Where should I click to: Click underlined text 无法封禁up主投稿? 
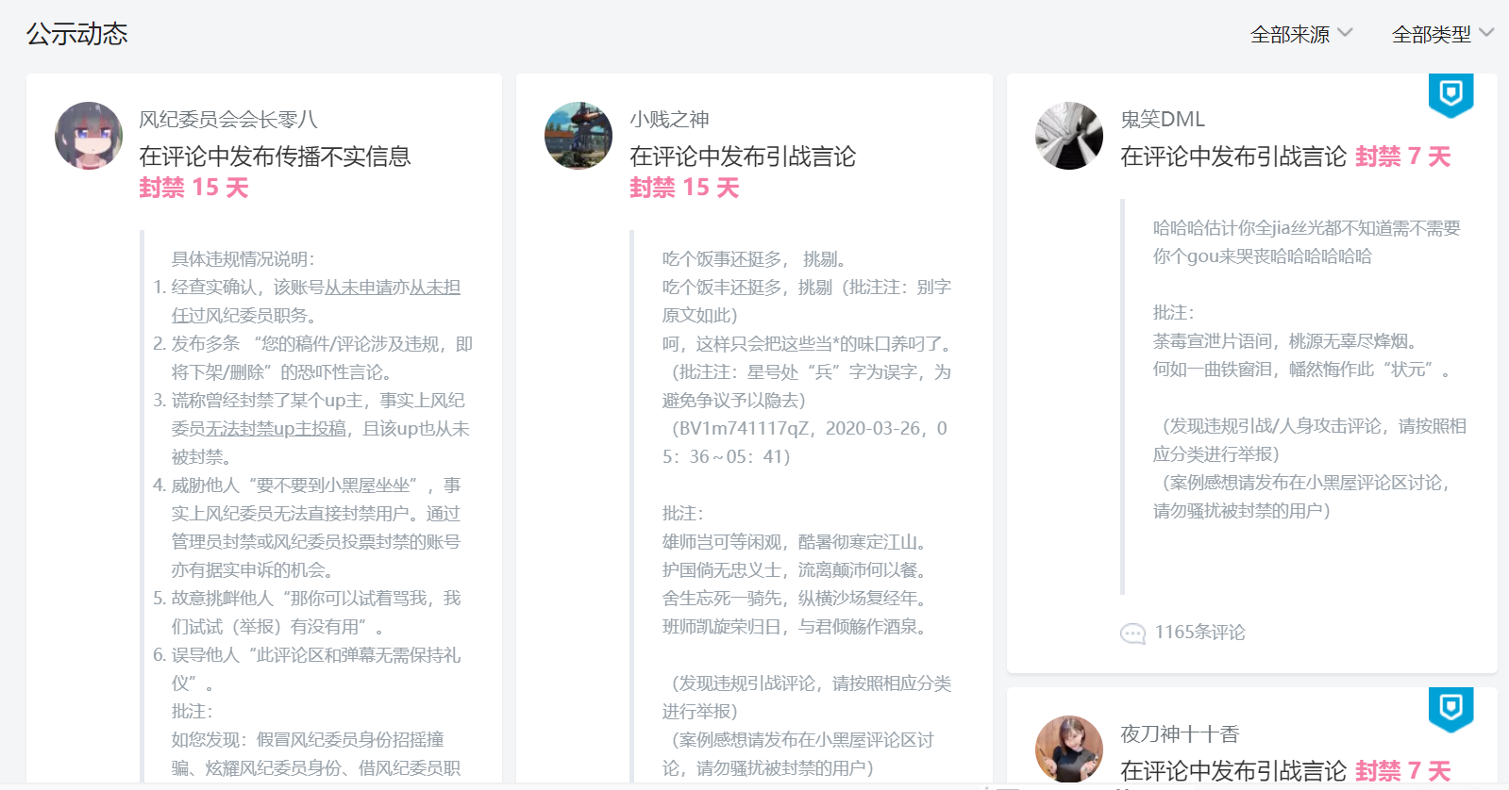276,429
